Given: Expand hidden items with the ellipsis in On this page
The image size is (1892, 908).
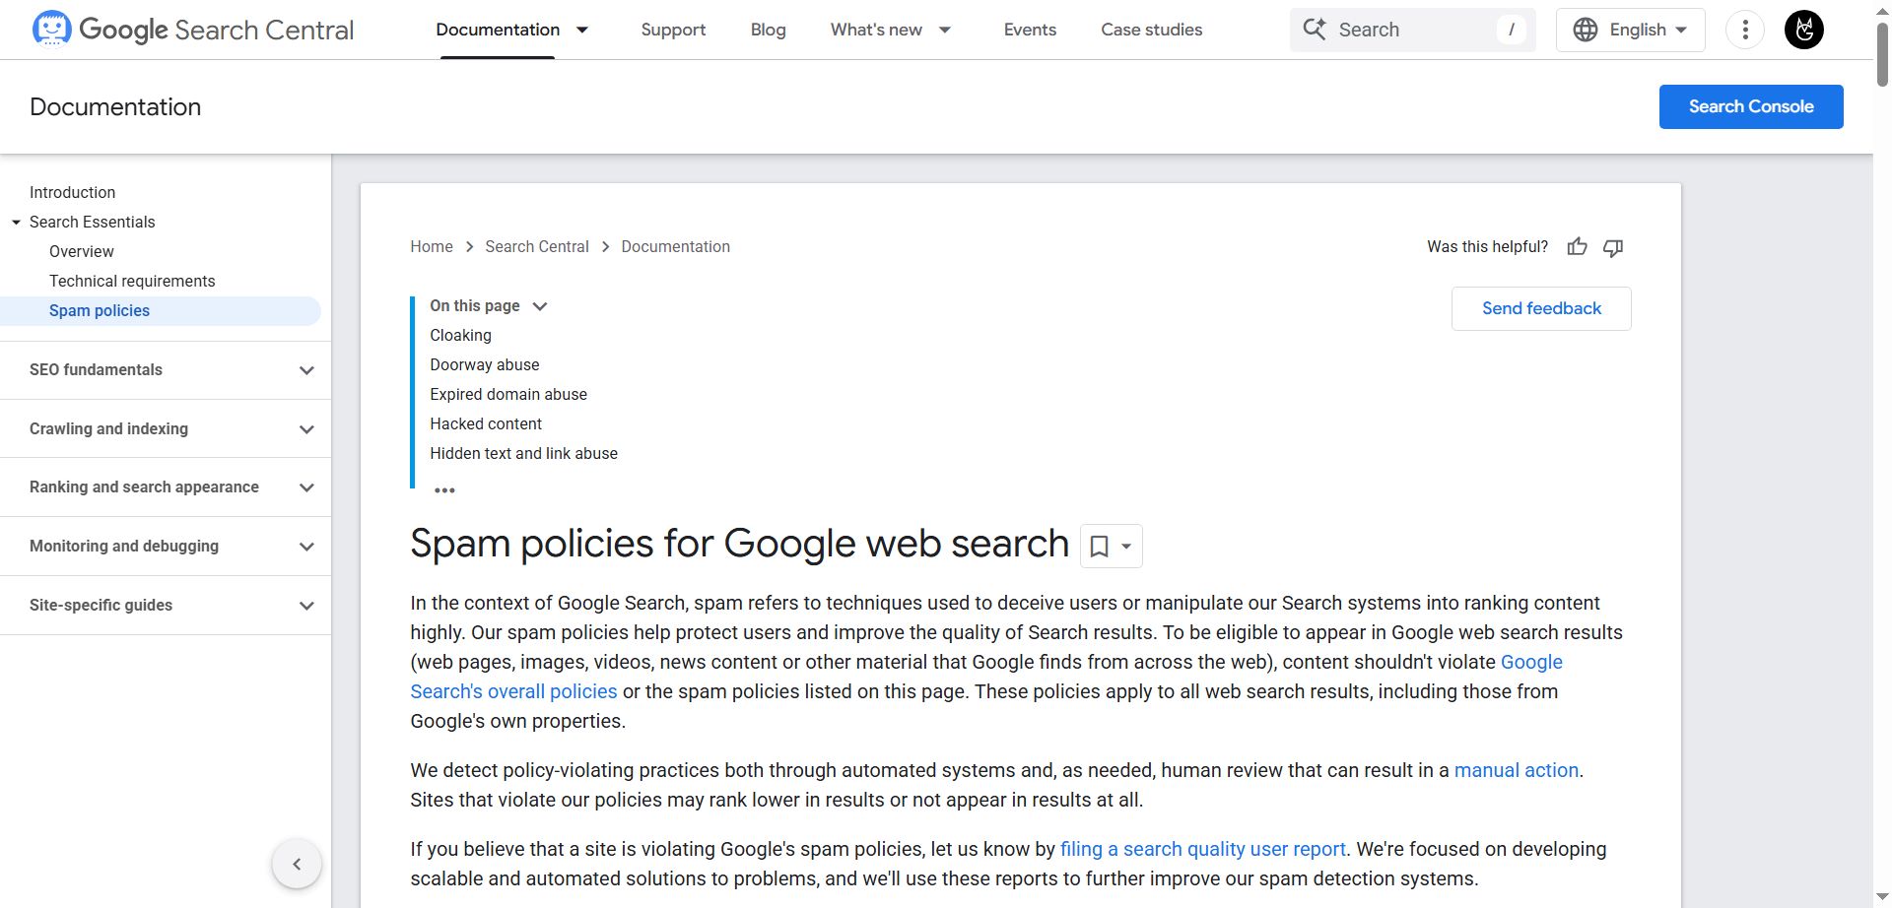Looking at the screenshot, I should 444,489.
